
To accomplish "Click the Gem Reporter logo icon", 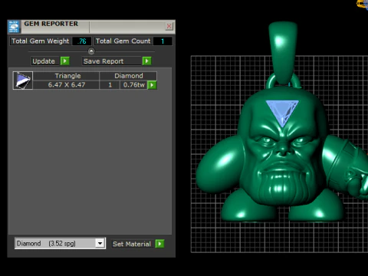I will [14, 27].
